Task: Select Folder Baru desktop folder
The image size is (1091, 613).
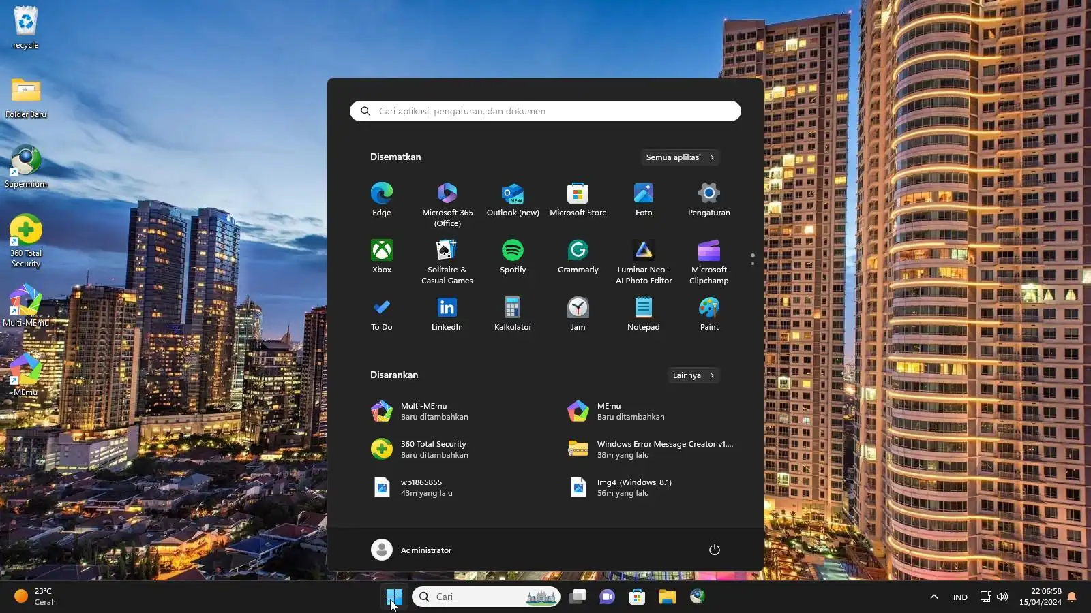Action: (26, 98)
